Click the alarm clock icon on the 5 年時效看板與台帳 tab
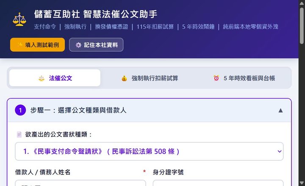305x186 pixels. point(216,78)
